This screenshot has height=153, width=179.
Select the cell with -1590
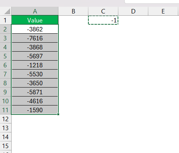click(35, 110)
